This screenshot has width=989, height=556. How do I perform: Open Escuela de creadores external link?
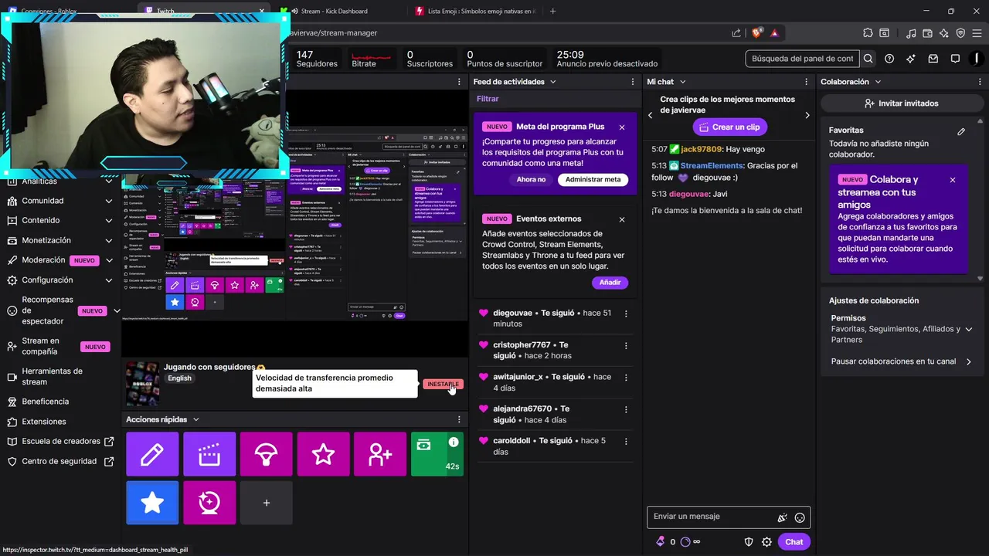coord(61,442)
